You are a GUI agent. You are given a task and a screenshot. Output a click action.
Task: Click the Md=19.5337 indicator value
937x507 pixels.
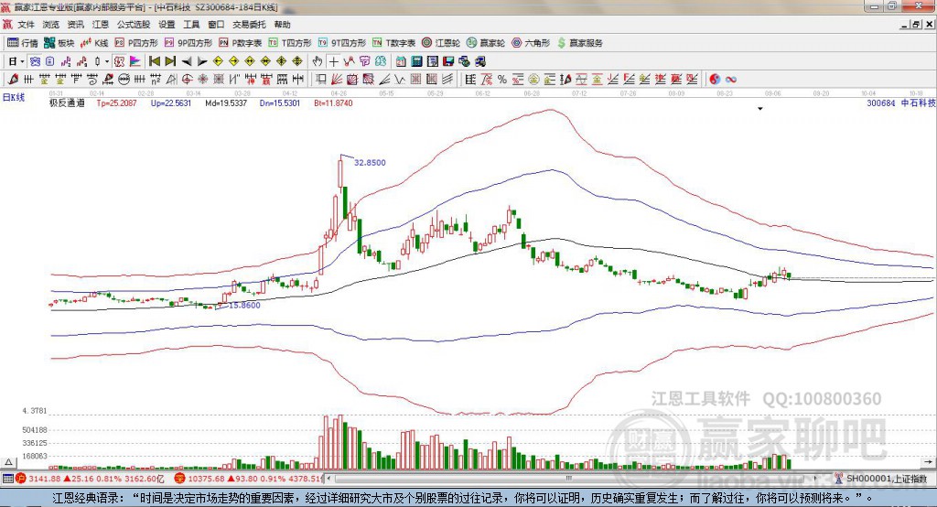[x=226, y=102]
